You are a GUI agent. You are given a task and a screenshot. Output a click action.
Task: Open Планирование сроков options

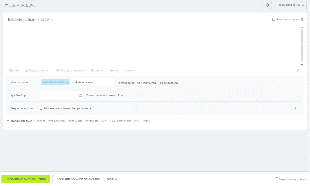tap(101, 95)
